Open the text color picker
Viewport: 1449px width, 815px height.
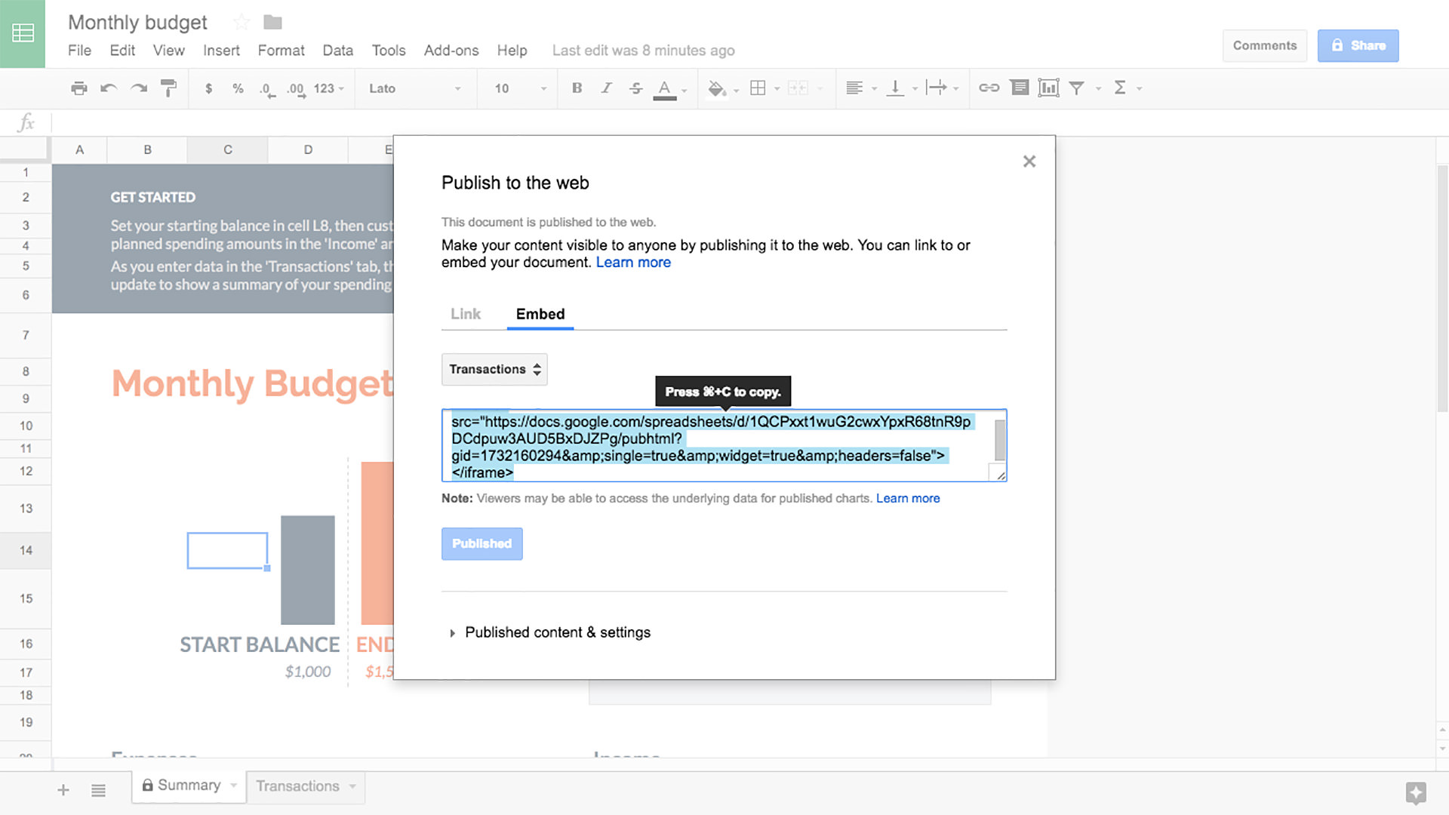click(664, 88)
